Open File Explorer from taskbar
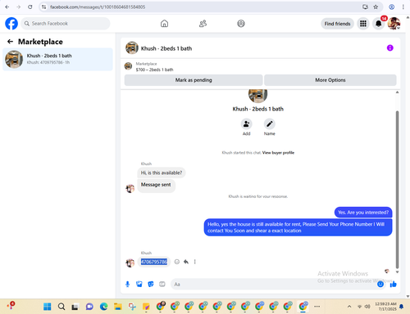The width and height of the screenshot is (410, 314). pyautogui.click(x=118, y=307)
